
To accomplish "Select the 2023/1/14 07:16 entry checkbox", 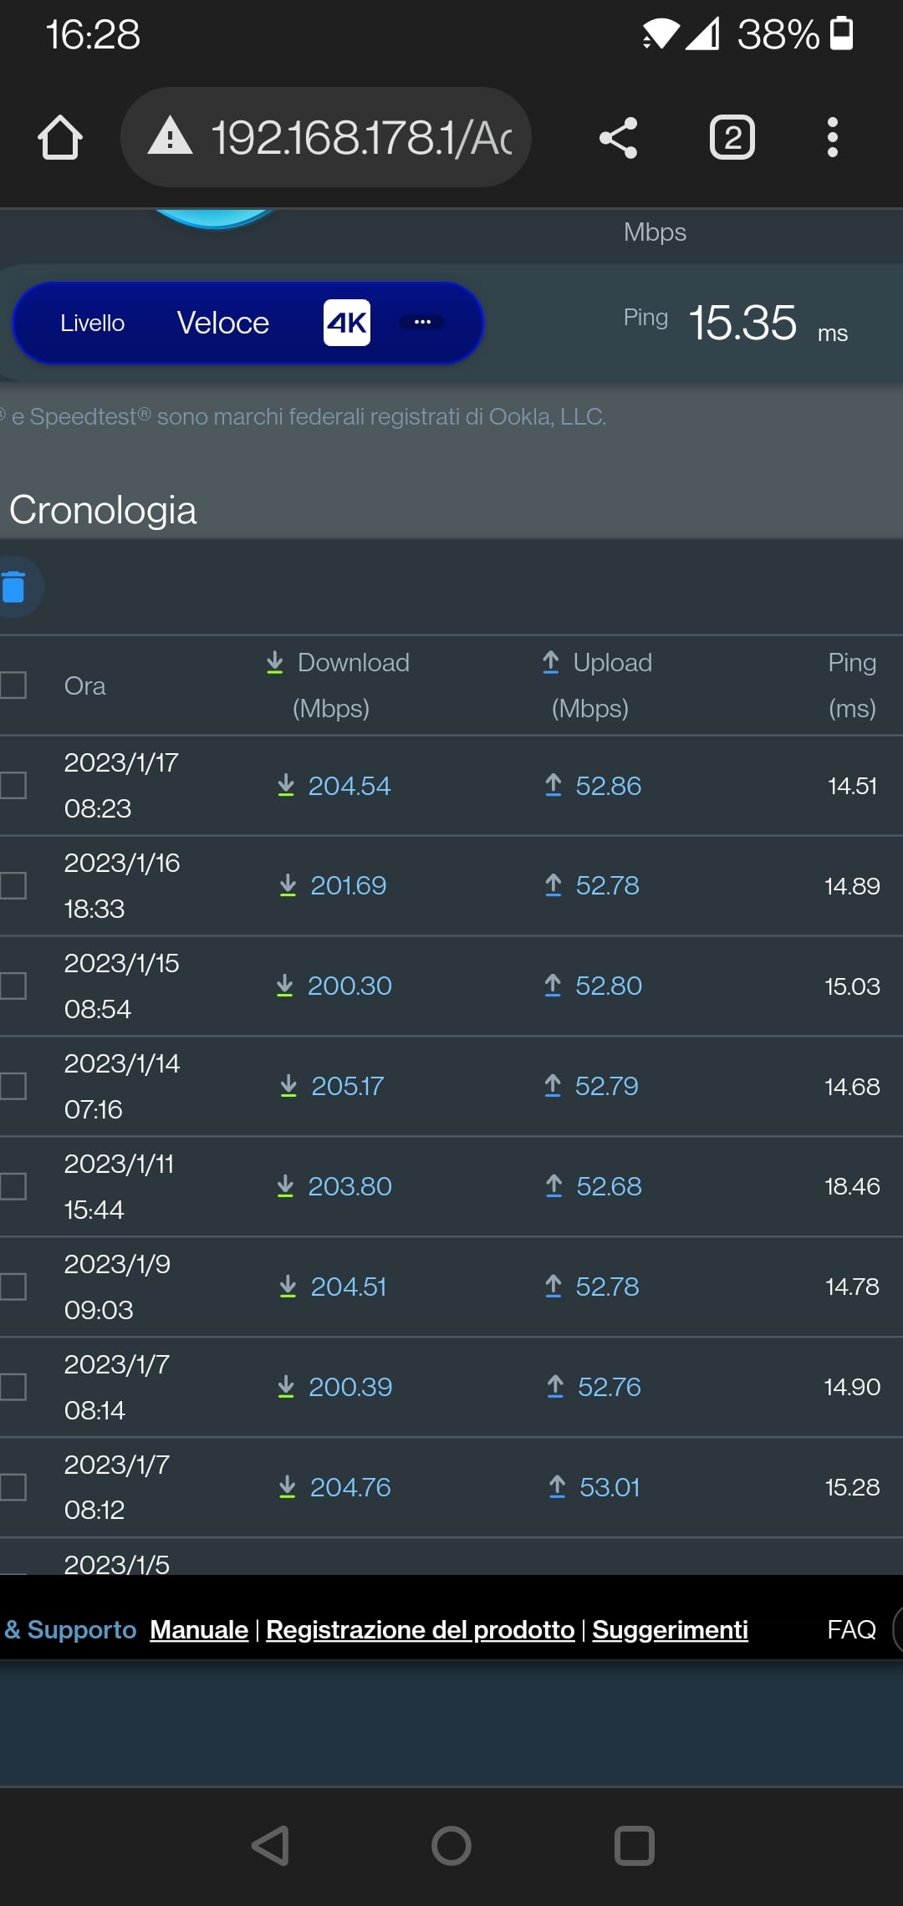I will click(x=13, y=1087).
